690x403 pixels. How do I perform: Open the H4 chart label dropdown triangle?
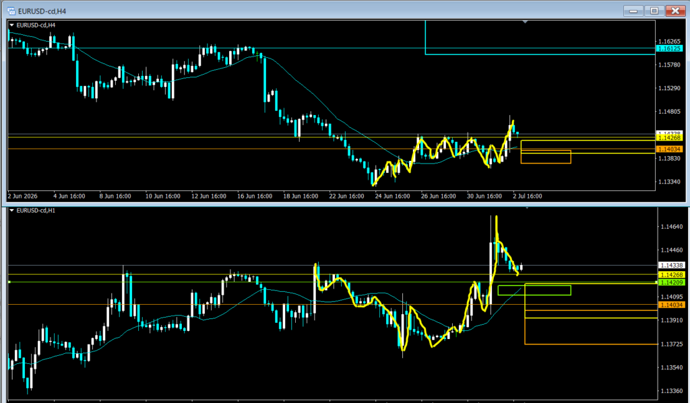pos(12,26)
